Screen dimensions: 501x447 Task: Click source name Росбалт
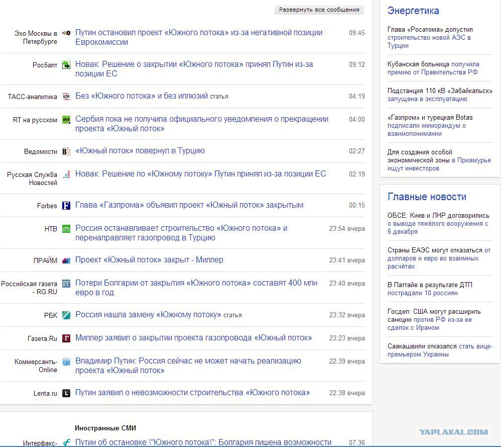[45, 65]
